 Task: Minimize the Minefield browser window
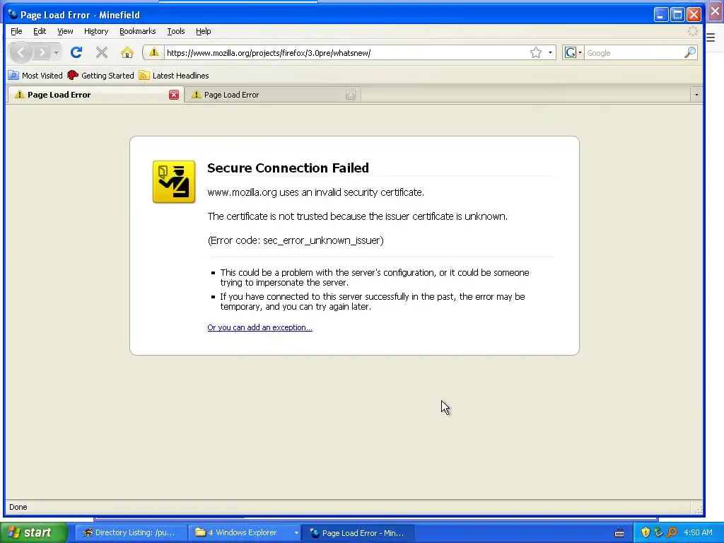click(661, 15)
